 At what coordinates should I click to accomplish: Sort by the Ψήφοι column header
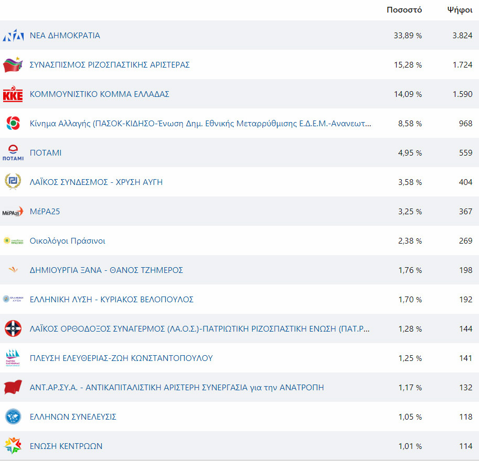(460, 10)
